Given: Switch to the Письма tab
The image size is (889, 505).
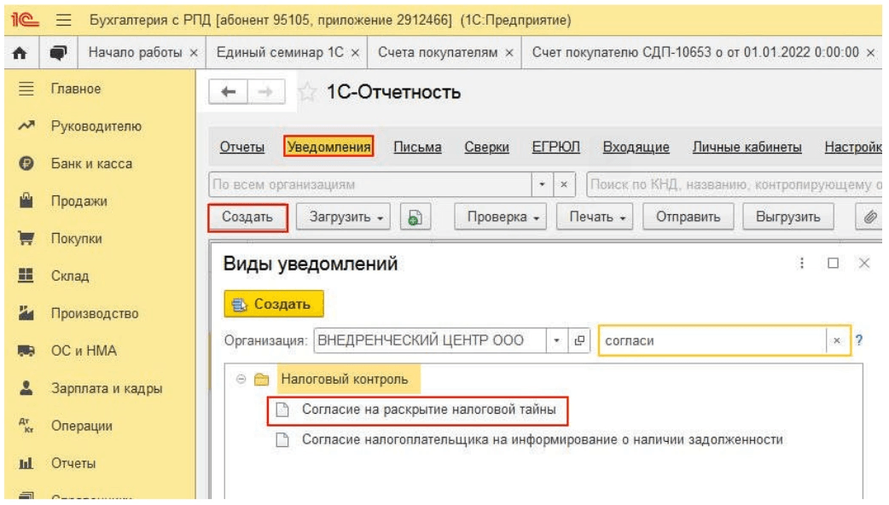Looking at the screenshot, I should pos(418,148).
